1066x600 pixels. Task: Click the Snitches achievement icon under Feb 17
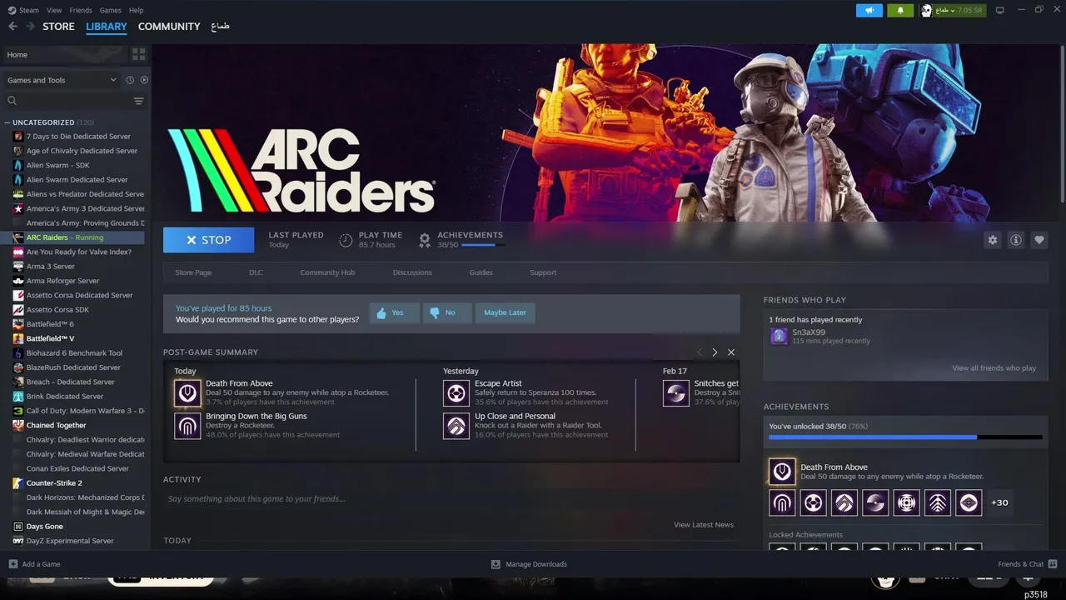(x=676, y=392)
